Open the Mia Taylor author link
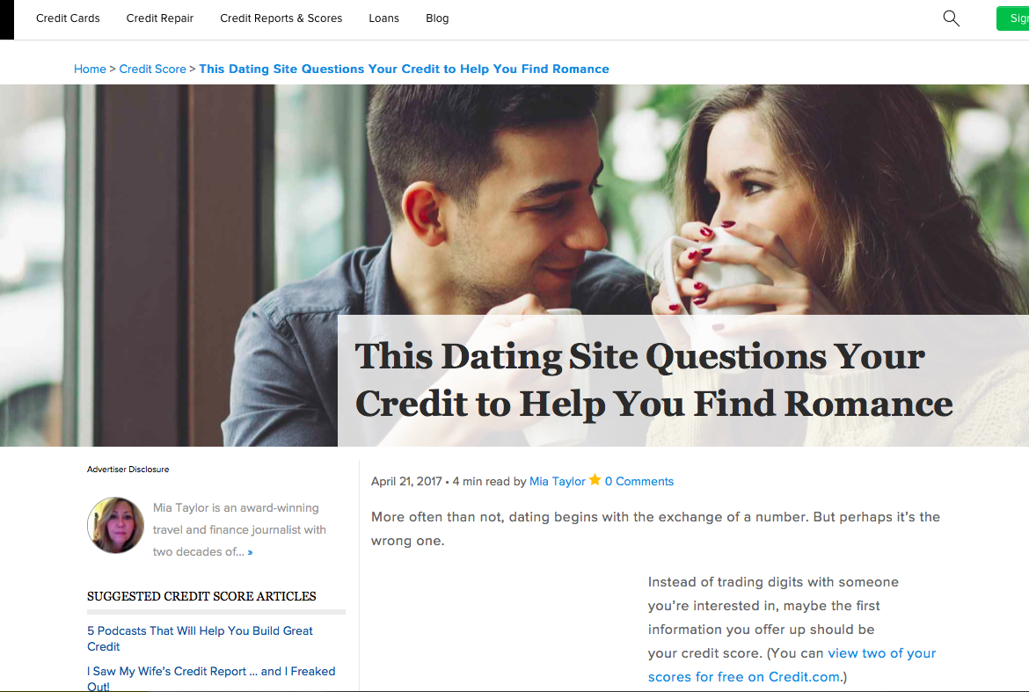The width and height of the screenshot is (1029, 692). 558,481
